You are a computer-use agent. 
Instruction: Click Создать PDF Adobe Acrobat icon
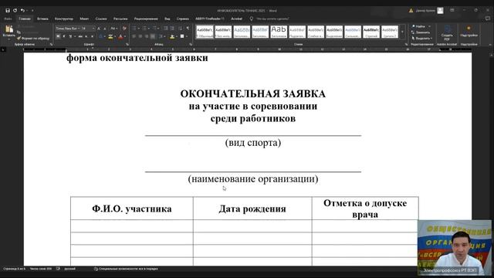(x=447, y=33)
